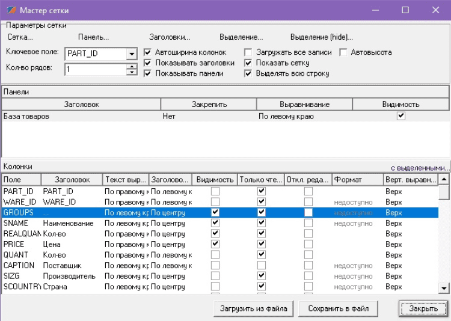
Task: Click the Мастер сетки title bar app icon
Action: pos(11,10)
